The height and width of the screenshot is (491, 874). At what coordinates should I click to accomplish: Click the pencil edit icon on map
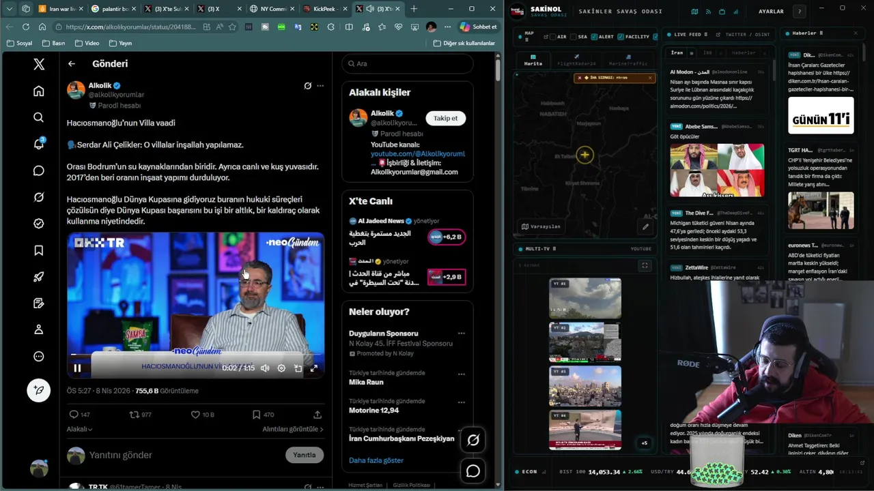(x=645, y=226)
